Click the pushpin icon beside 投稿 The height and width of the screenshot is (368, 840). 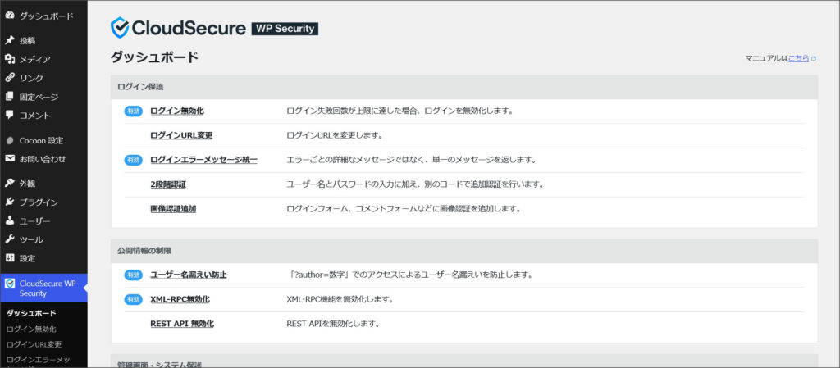point(9,41)
